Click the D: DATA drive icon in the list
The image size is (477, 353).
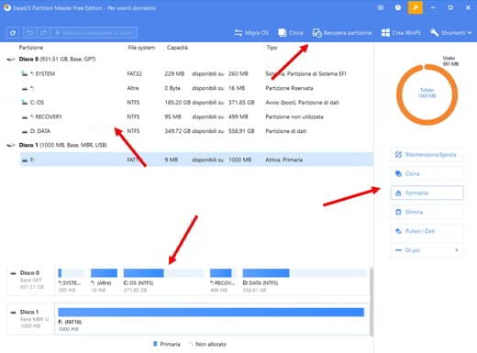pos(25,131)
